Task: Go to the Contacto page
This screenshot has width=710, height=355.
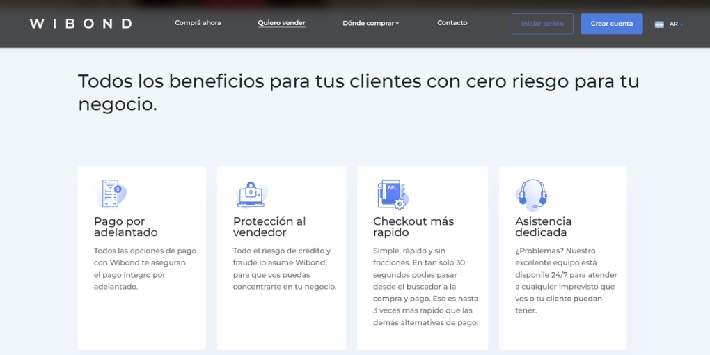Action: (x=452, y=23)
